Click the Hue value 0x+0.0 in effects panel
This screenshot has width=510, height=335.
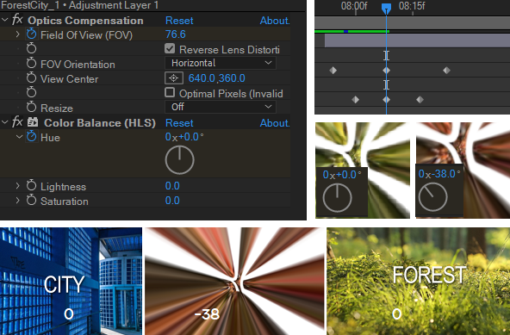click(x=184, y=137)
